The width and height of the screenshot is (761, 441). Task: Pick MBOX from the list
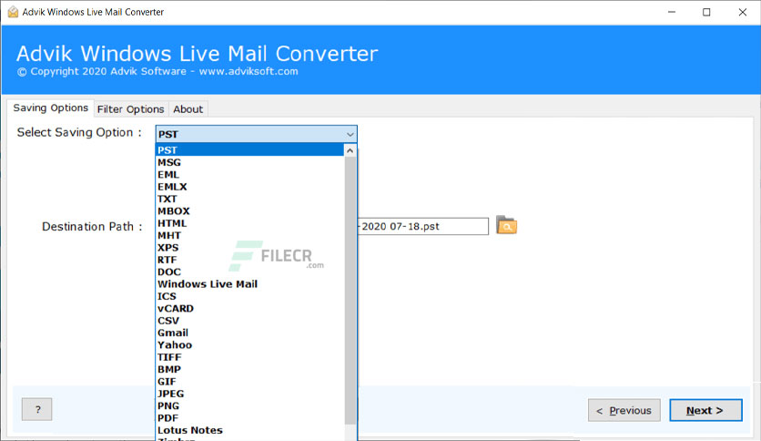tap(250, 210)
